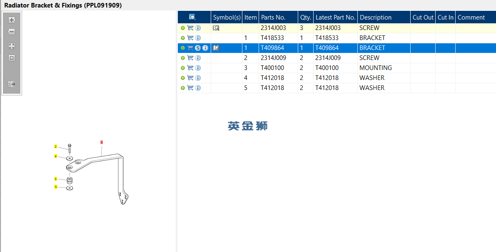Click the single-square fit view icon

pos(12,58)
